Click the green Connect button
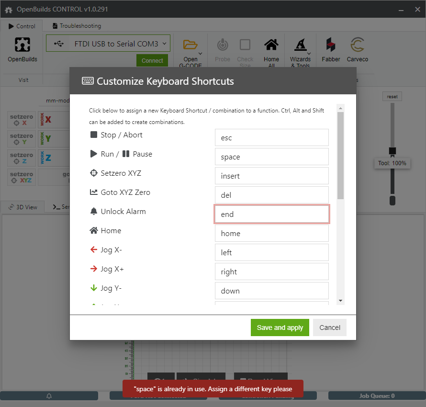The width and height of the screenshot is (426, 407). coord(152,60)
